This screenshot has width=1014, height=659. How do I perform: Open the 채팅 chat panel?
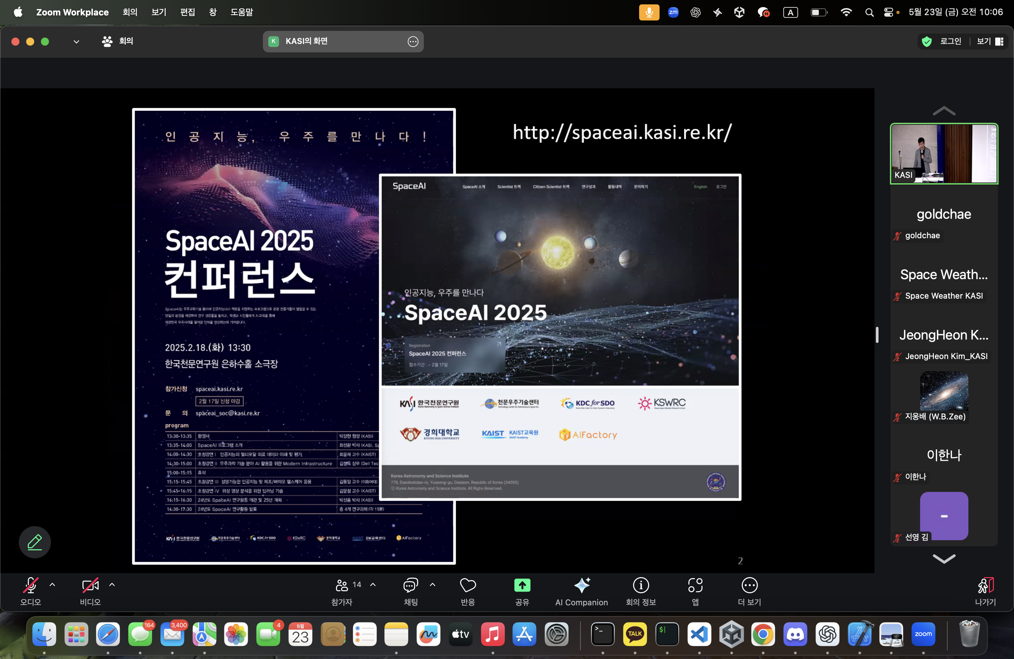pos(411,591)
